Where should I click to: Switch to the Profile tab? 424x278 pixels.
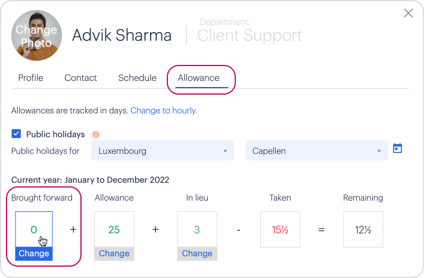click(30, 78)
